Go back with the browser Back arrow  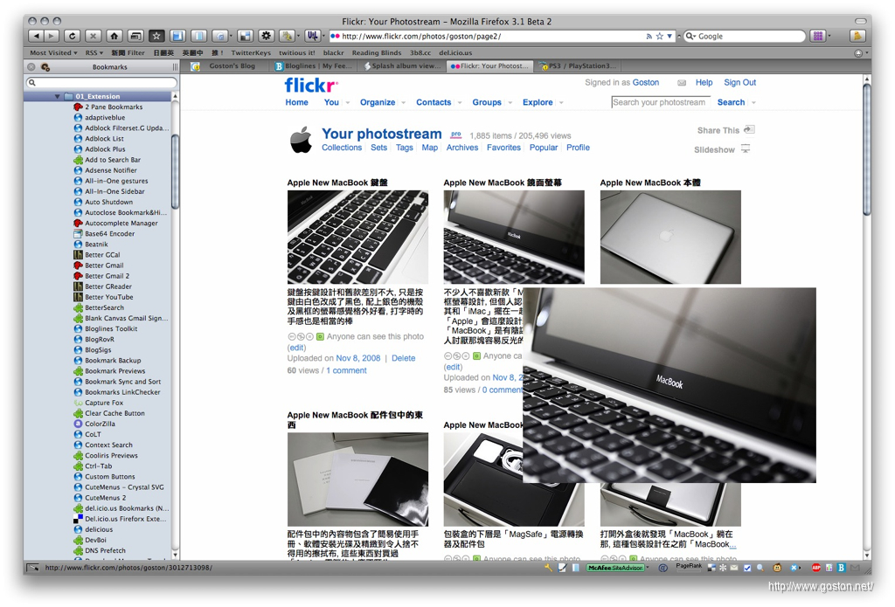click(x=37, y=36)
